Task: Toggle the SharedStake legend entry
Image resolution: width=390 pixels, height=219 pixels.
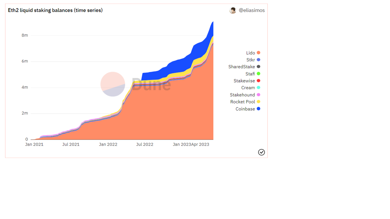Action: [244, 67]
